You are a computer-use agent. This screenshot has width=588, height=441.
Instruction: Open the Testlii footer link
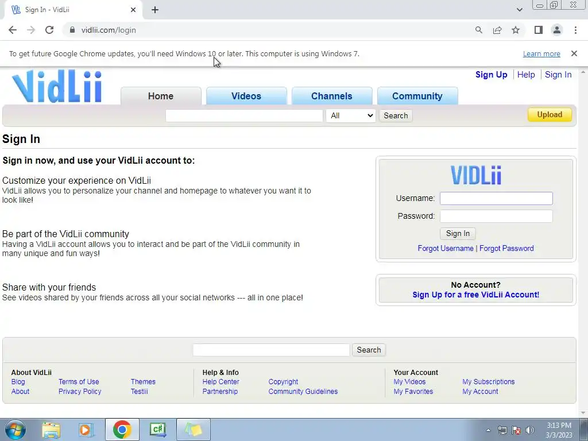click(x=139, y=392)
